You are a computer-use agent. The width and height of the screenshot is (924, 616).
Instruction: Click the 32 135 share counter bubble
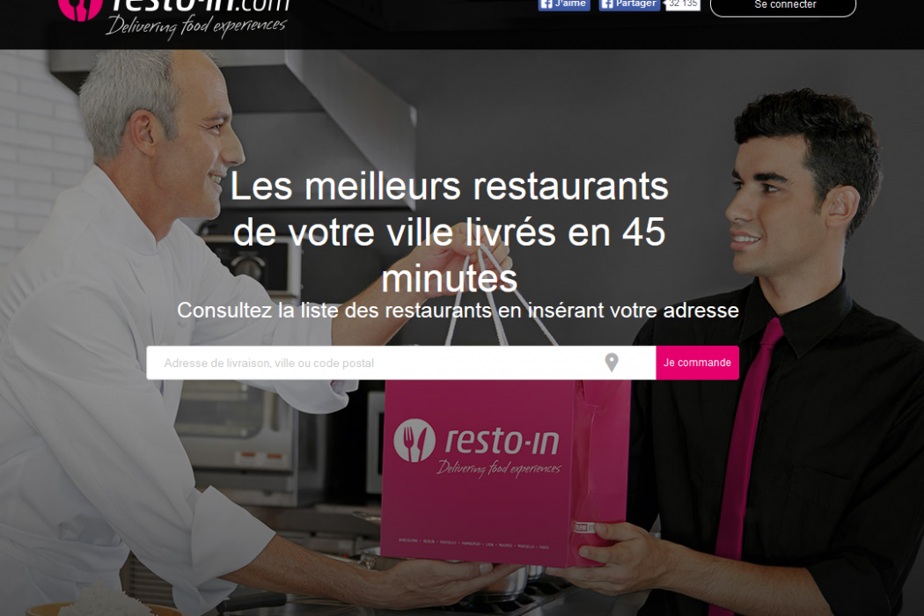tap(682, 4)
